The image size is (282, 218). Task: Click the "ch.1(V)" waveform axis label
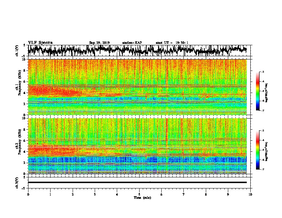17,51
